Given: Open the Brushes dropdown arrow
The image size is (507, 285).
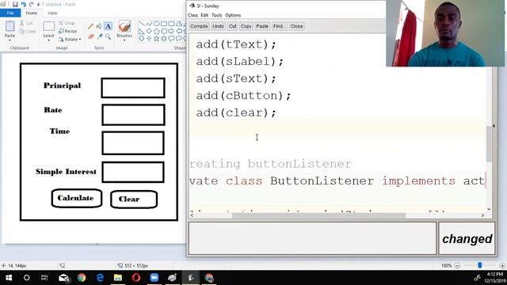Looking at the screenshot, I should click(x=124, y=40).
